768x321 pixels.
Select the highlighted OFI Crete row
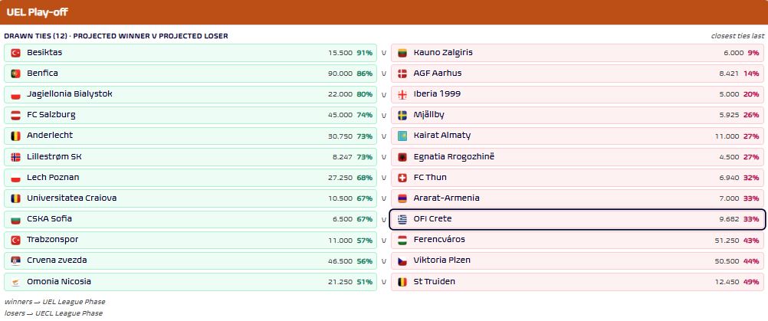(577, 219)
